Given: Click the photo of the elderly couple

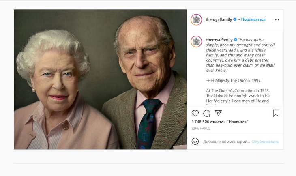Looking at the screenshot, I should coord(100,79).
